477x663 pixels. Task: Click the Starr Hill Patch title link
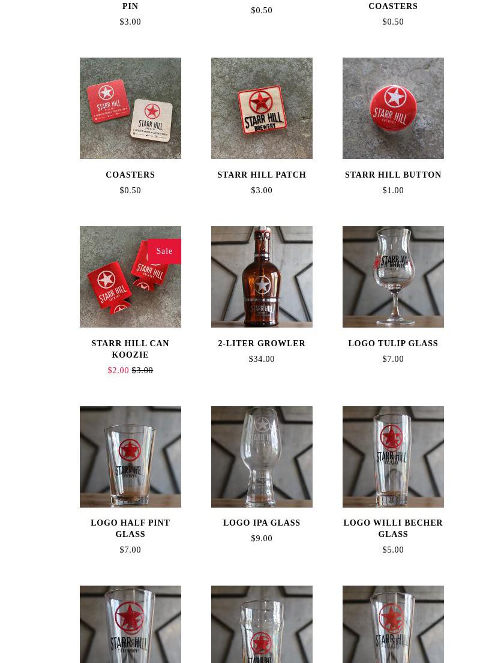click(x=262, y=175)
